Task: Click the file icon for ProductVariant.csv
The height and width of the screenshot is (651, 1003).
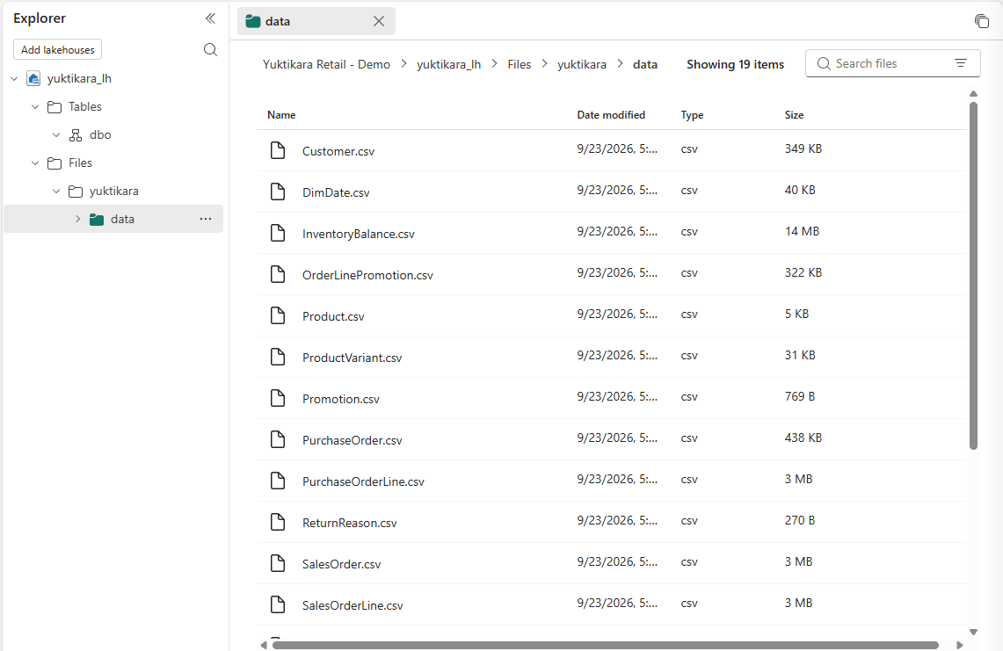Action: (278, 356)
